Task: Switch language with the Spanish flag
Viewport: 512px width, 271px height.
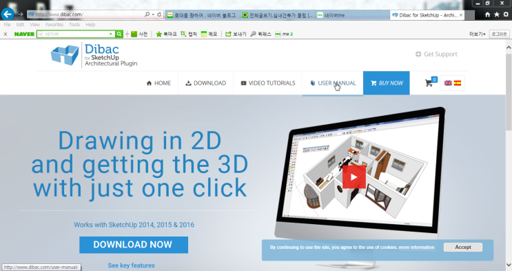Action: pyautogui.click(x=458, y=83)
